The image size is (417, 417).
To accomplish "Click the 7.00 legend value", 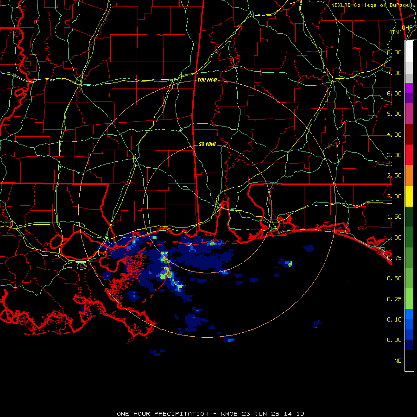I will coord(394,73).
